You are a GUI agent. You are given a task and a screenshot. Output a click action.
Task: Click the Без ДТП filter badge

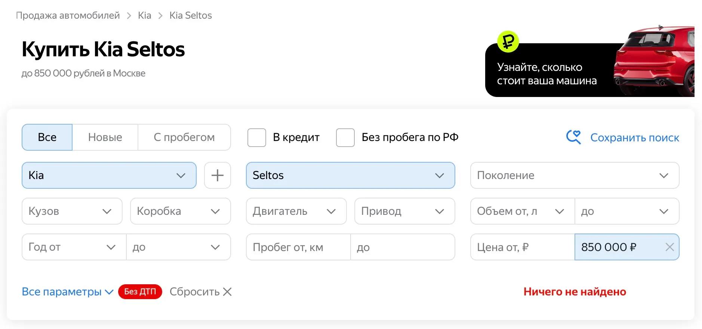click(x=140, y=292)
